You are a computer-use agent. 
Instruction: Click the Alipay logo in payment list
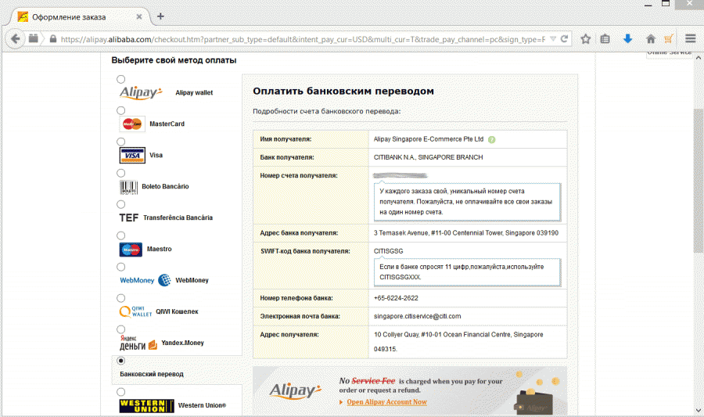(141, 92)
